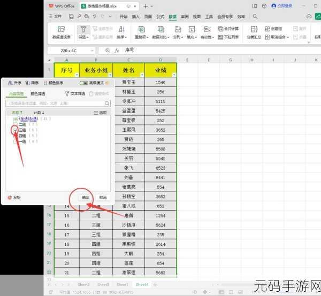Click the text filter (文本筛选) funnel icon

pos(67,94)
